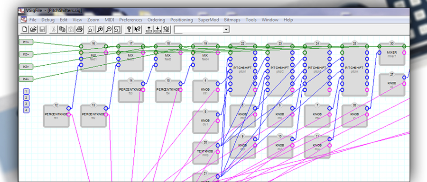Open the Bitmaps menu

coord(232,20)
